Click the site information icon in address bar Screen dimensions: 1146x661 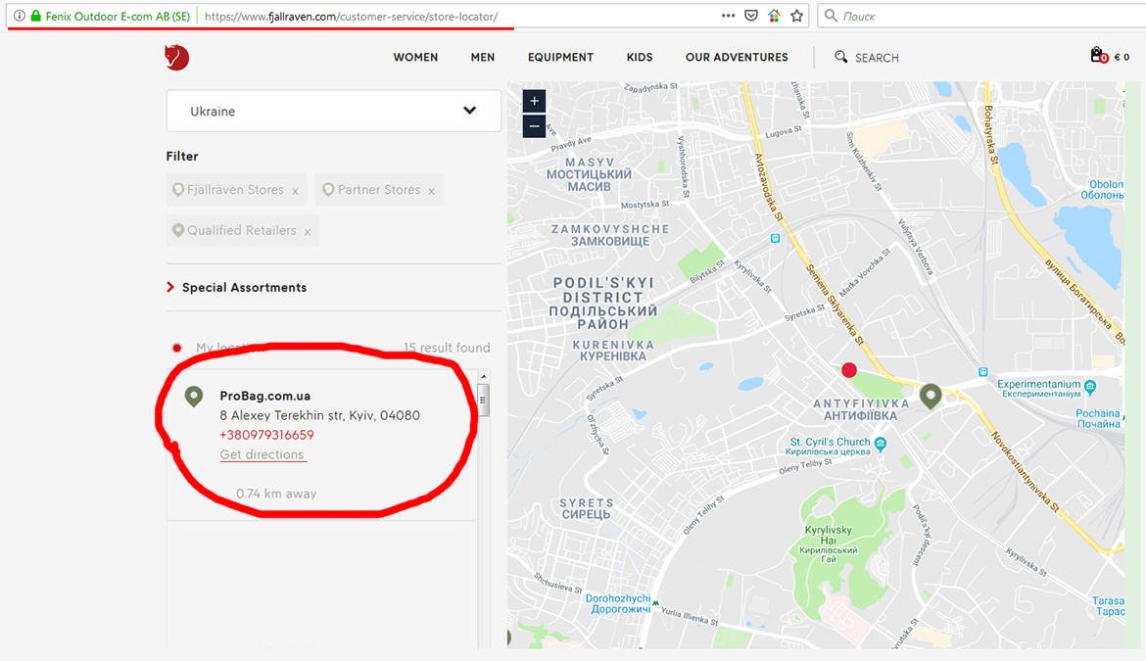(19, 16)
